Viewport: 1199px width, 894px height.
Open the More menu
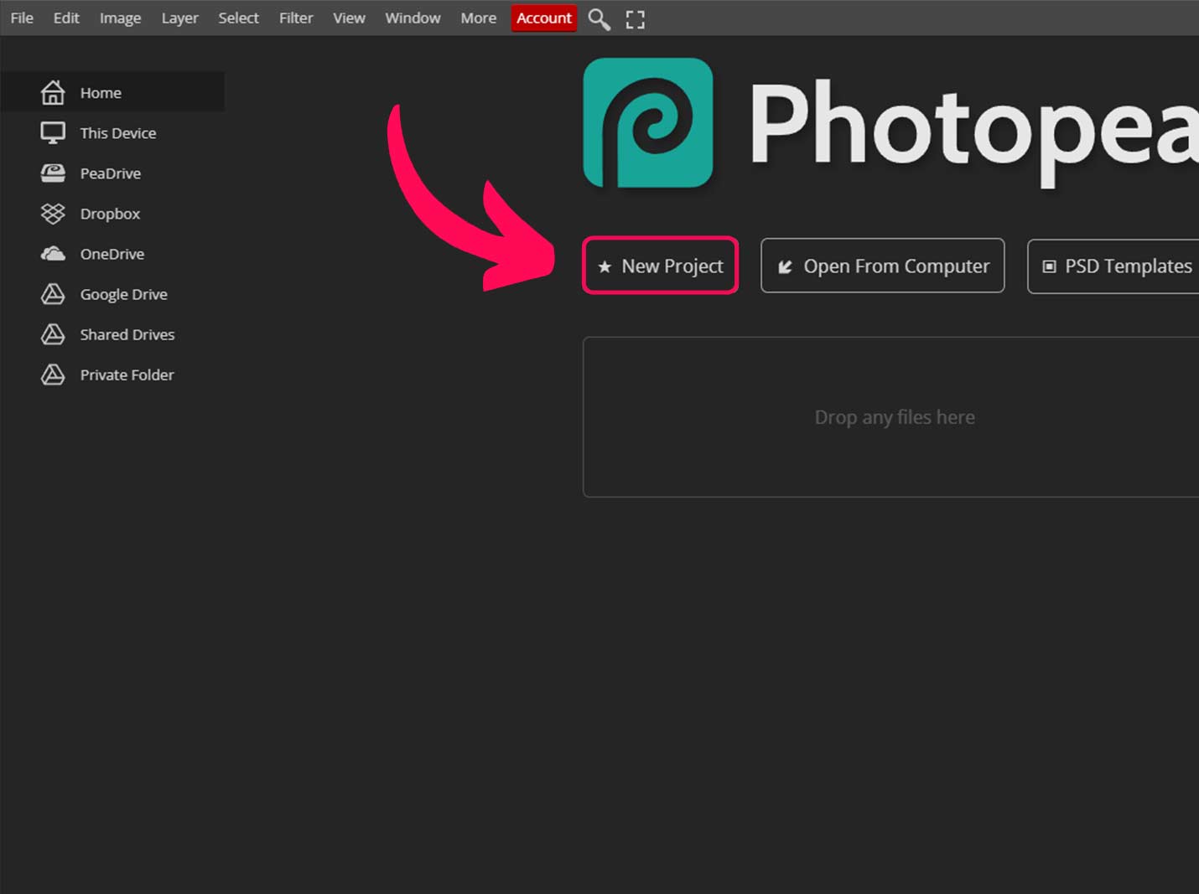tap(478, 18)
